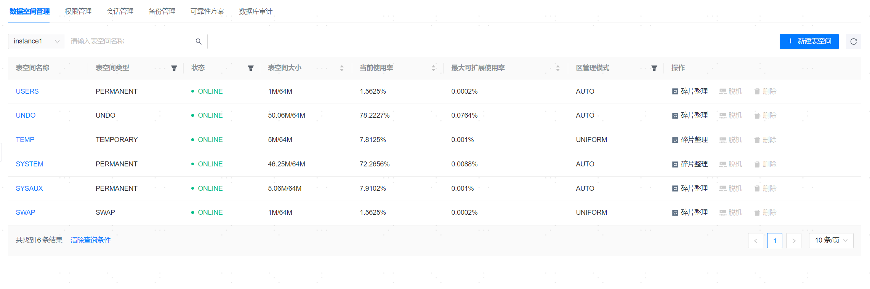The width and height of the screenshot is (870, 289).
Task: Click the search magnifier icon
Action: pyautogui.click(x=199, y=42)
